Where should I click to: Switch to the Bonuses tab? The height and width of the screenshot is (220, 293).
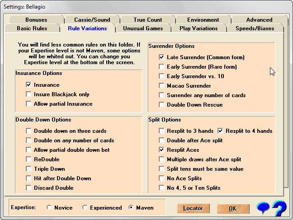click(x=36, y=20)
